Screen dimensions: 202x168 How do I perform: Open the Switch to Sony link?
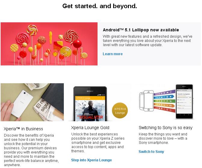click(151, 151)
